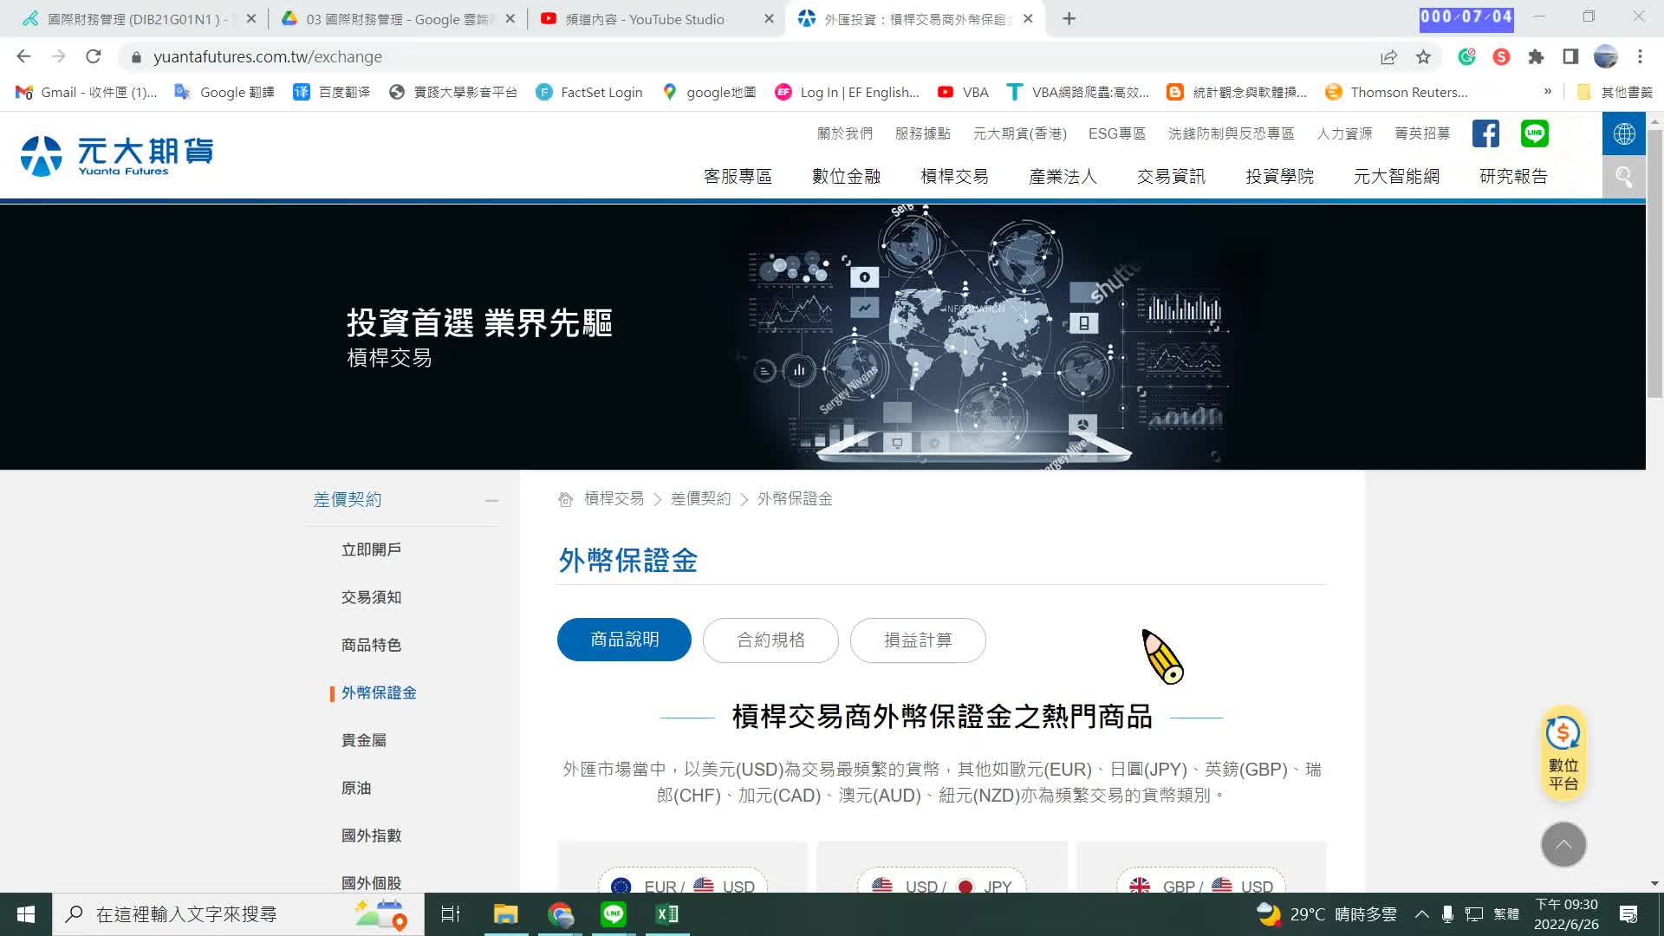Click the 人力資源 top link
This screenshot has height=936, width=1664.
click(1344, 133)
